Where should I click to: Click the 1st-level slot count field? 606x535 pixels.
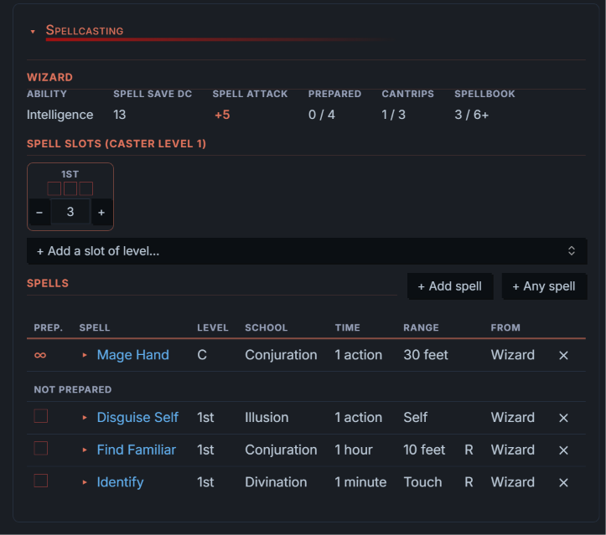tap(70, 212)
